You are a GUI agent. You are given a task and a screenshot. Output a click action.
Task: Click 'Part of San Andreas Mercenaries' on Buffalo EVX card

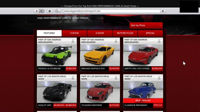(x=93, y=41)
